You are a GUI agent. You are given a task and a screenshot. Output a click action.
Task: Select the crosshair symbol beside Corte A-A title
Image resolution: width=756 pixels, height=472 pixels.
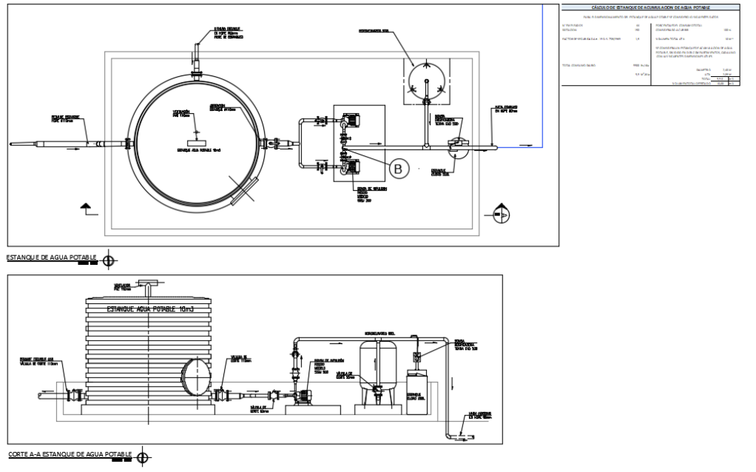142,455
